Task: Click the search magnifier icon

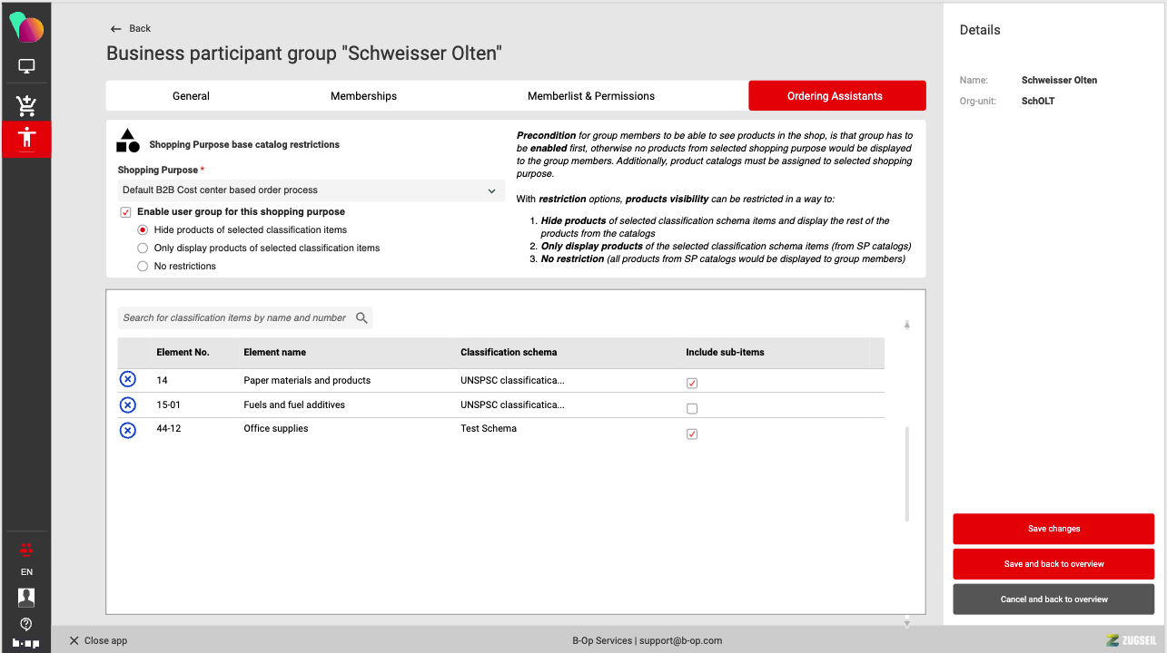Action: pyautogui.click(x=361, y=317)
